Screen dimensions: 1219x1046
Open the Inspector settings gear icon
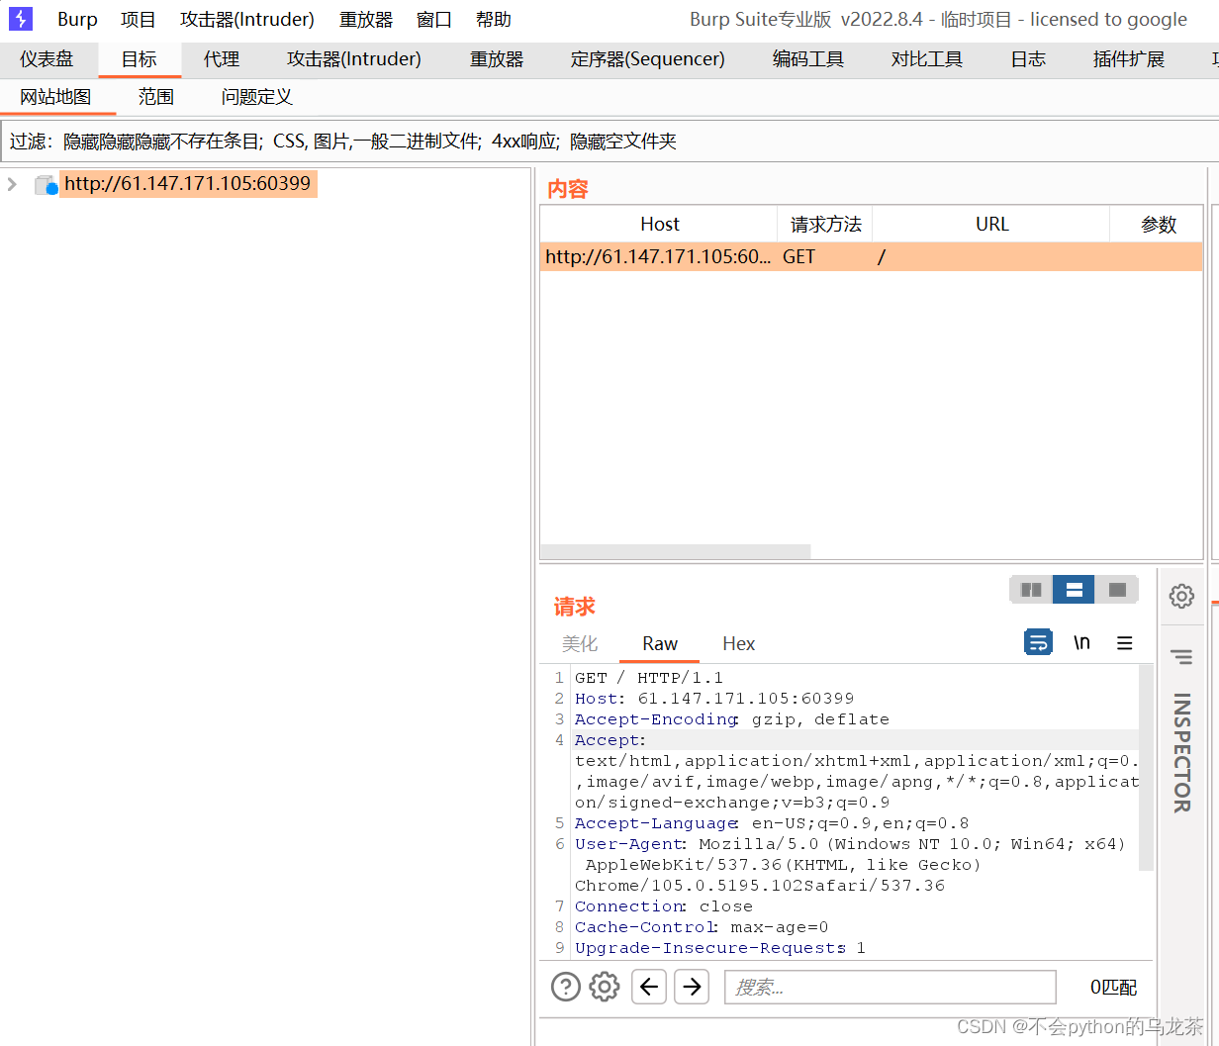tap(1181, 596)
